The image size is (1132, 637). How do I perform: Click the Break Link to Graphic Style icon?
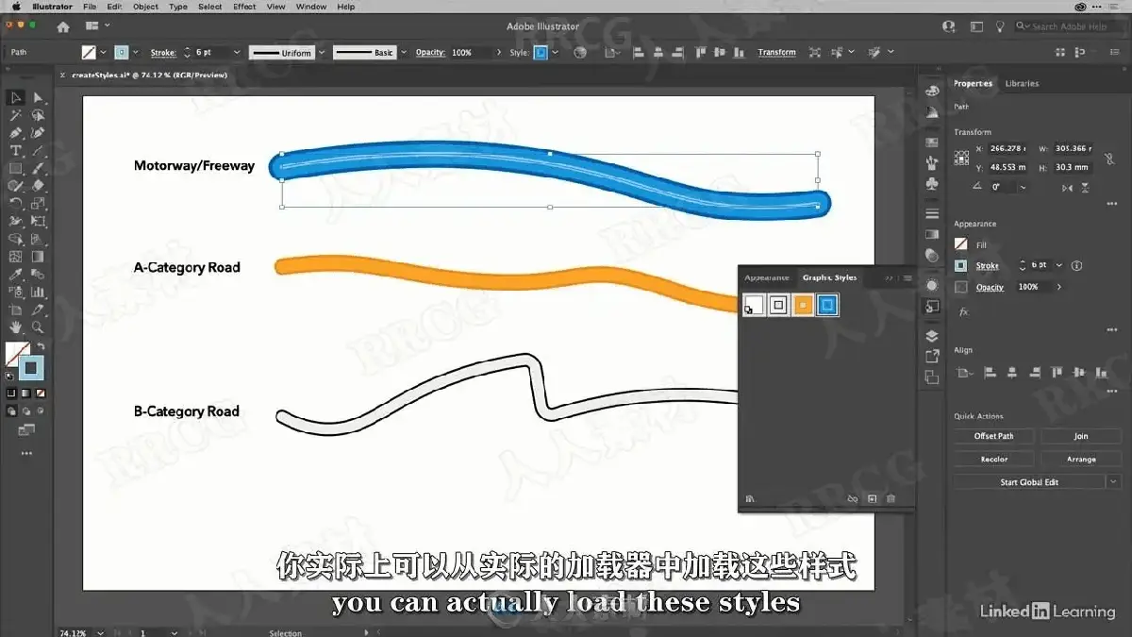853,498
